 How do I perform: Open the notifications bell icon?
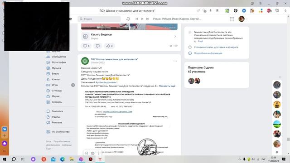coord(128,19)
